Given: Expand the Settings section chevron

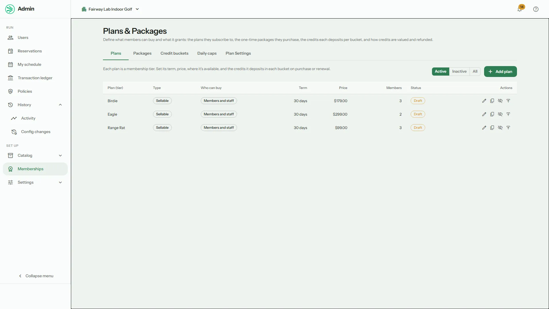Looking at the screenshot, I should coord(60,182).
